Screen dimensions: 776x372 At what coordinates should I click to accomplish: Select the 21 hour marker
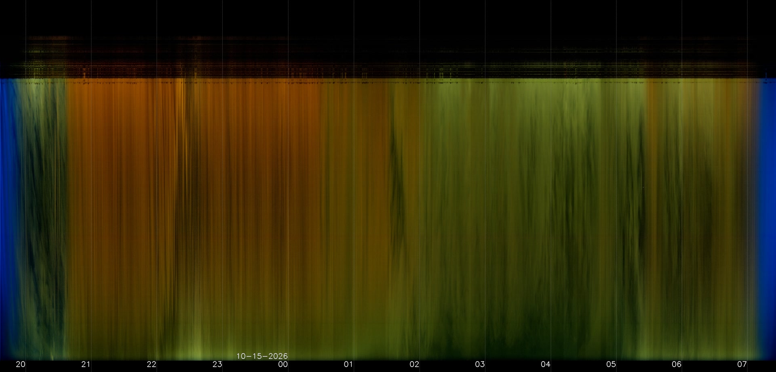click(x=86, y=364)
